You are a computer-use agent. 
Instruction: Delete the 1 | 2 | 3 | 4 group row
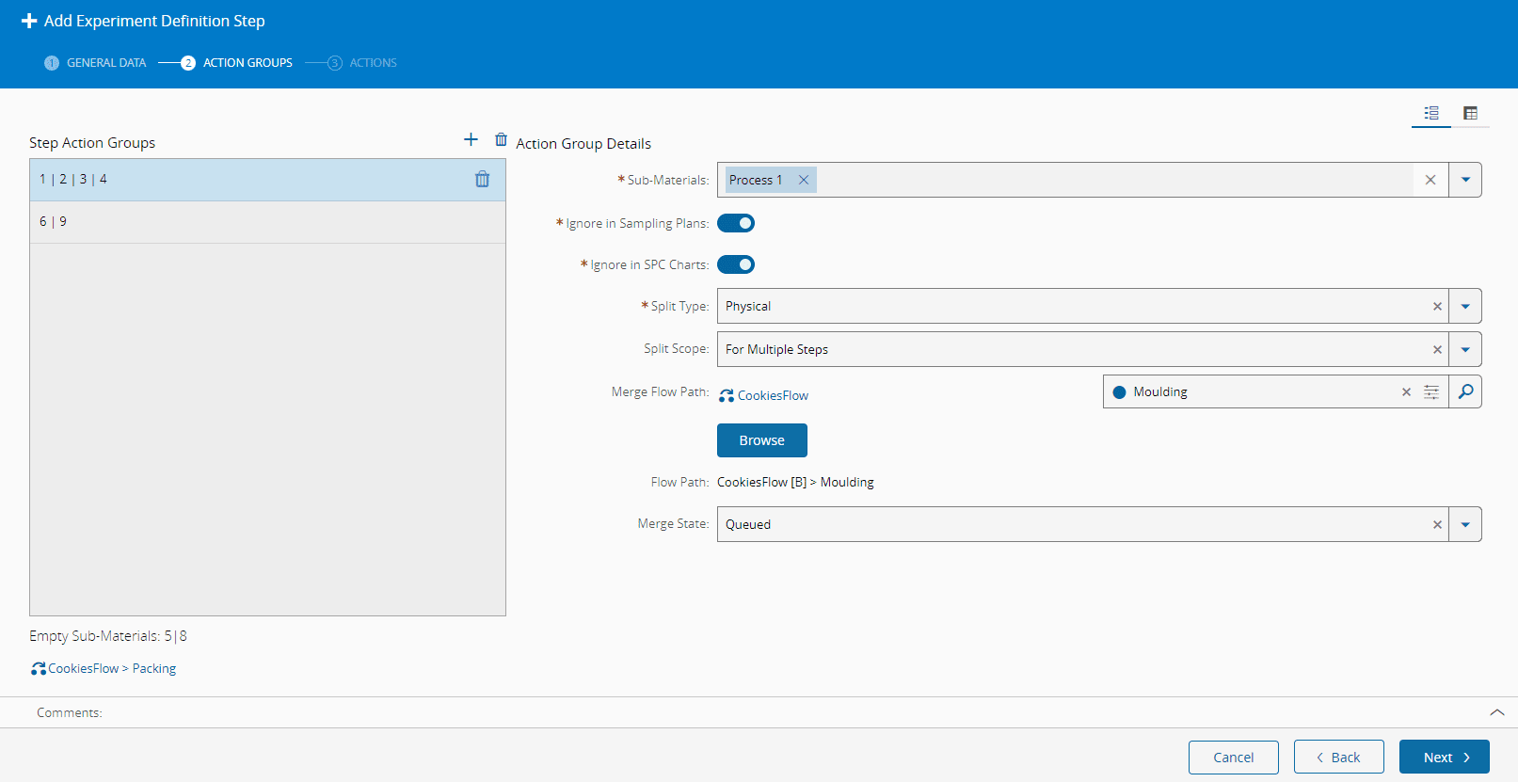tap(482, 180)
